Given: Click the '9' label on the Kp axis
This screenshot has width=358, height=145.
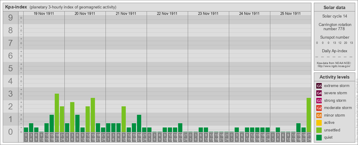Looking at the screenshot, I should (11, 18).
